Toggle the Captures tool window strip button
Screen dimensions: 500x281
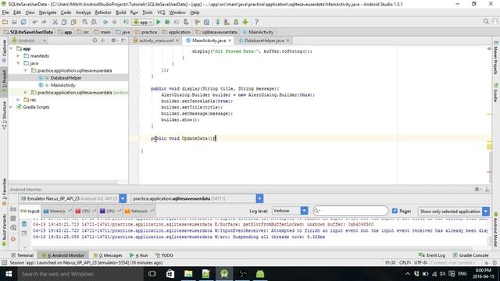pos(4,51)
